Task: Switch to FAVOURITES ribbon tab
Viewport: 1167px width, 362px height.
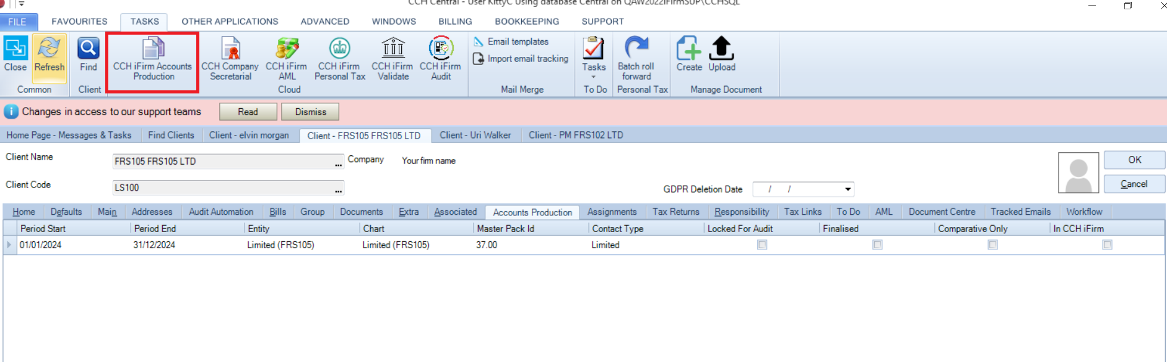Action: [x=79, y=22]
